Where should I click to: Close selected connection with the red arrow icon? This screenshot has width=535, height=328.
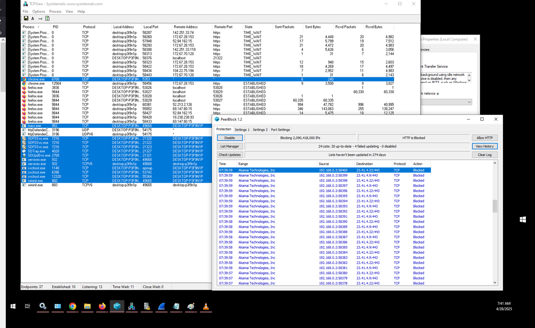40,18
